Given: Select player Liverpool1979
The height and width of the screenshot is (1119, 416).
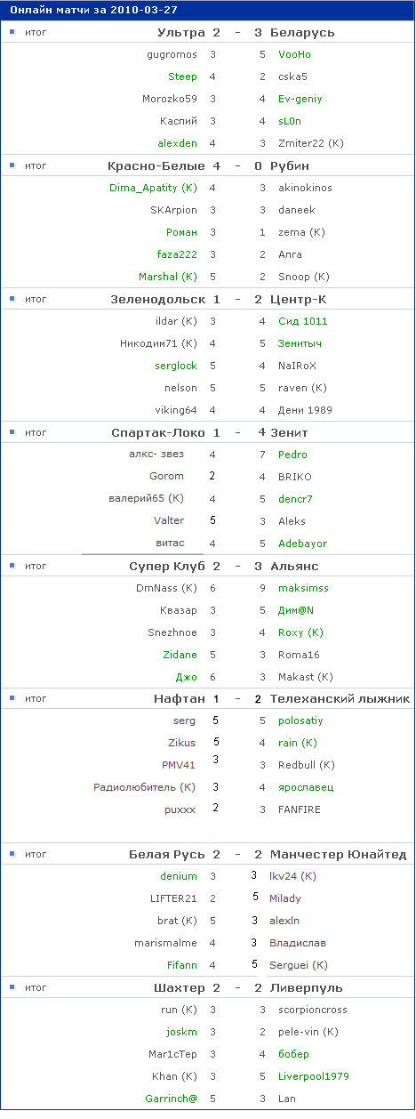Looking at the screenshot, I should coord(313,1076).
